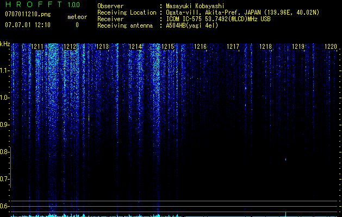Click the Observer field label
Screen dimensions: 342x217
pos(110,6)
